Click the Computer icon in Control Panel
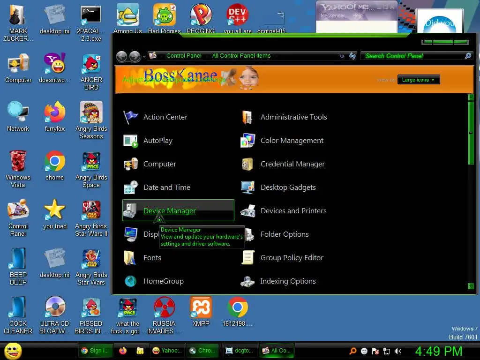 point(131,164)
